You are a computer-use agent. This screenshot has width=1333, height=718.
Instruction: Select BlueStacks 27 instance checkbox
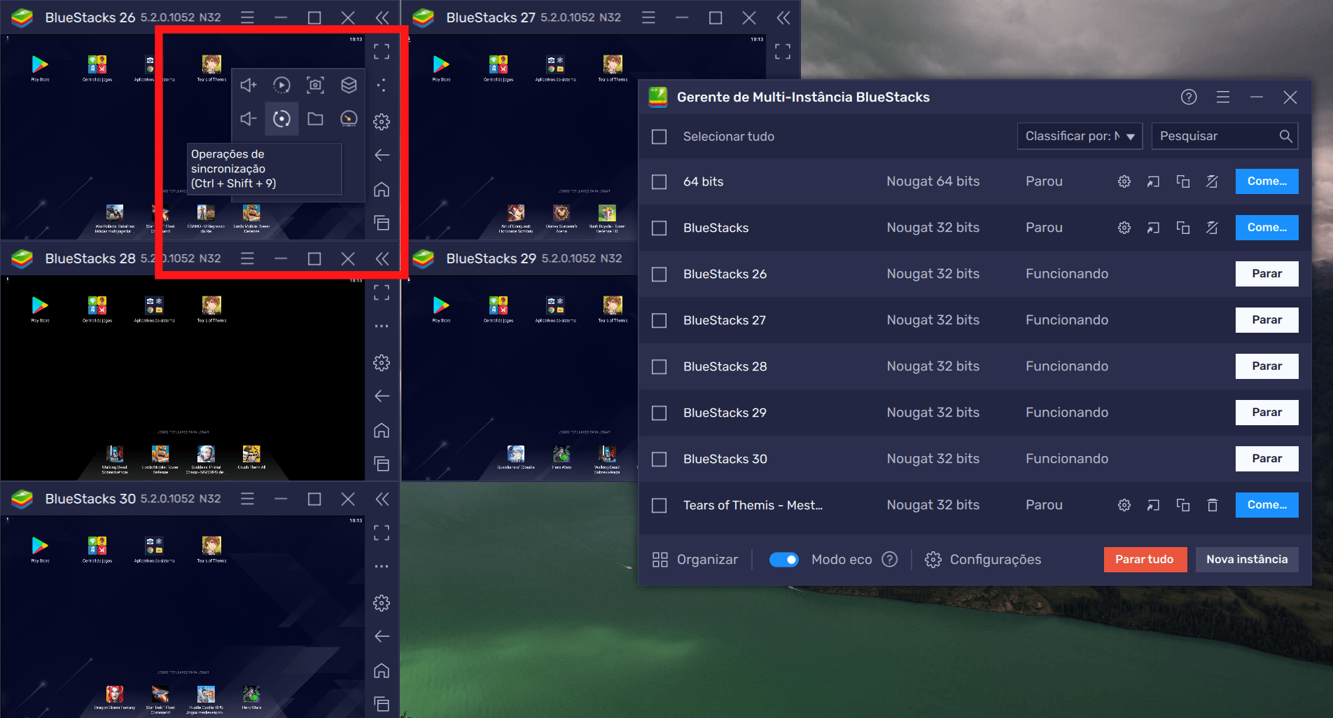(659, 320)
